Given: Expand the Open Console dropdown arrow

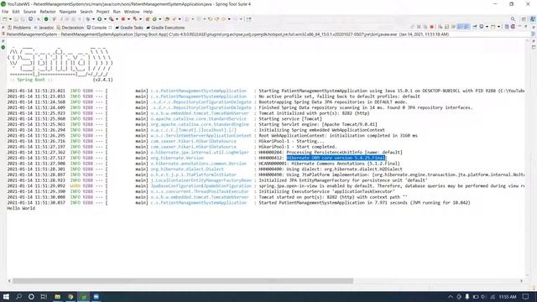Looking at the screenshot, I should [x=499, y=27].
